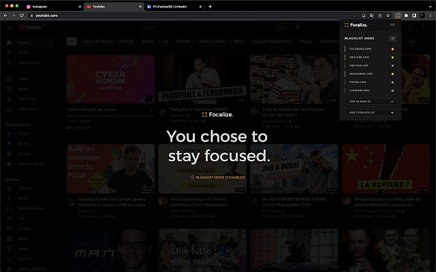The height and width of the screenshot is (272, 436).
Task: Toggle the Chrome side panel icon
Action: tap(414, 16)
